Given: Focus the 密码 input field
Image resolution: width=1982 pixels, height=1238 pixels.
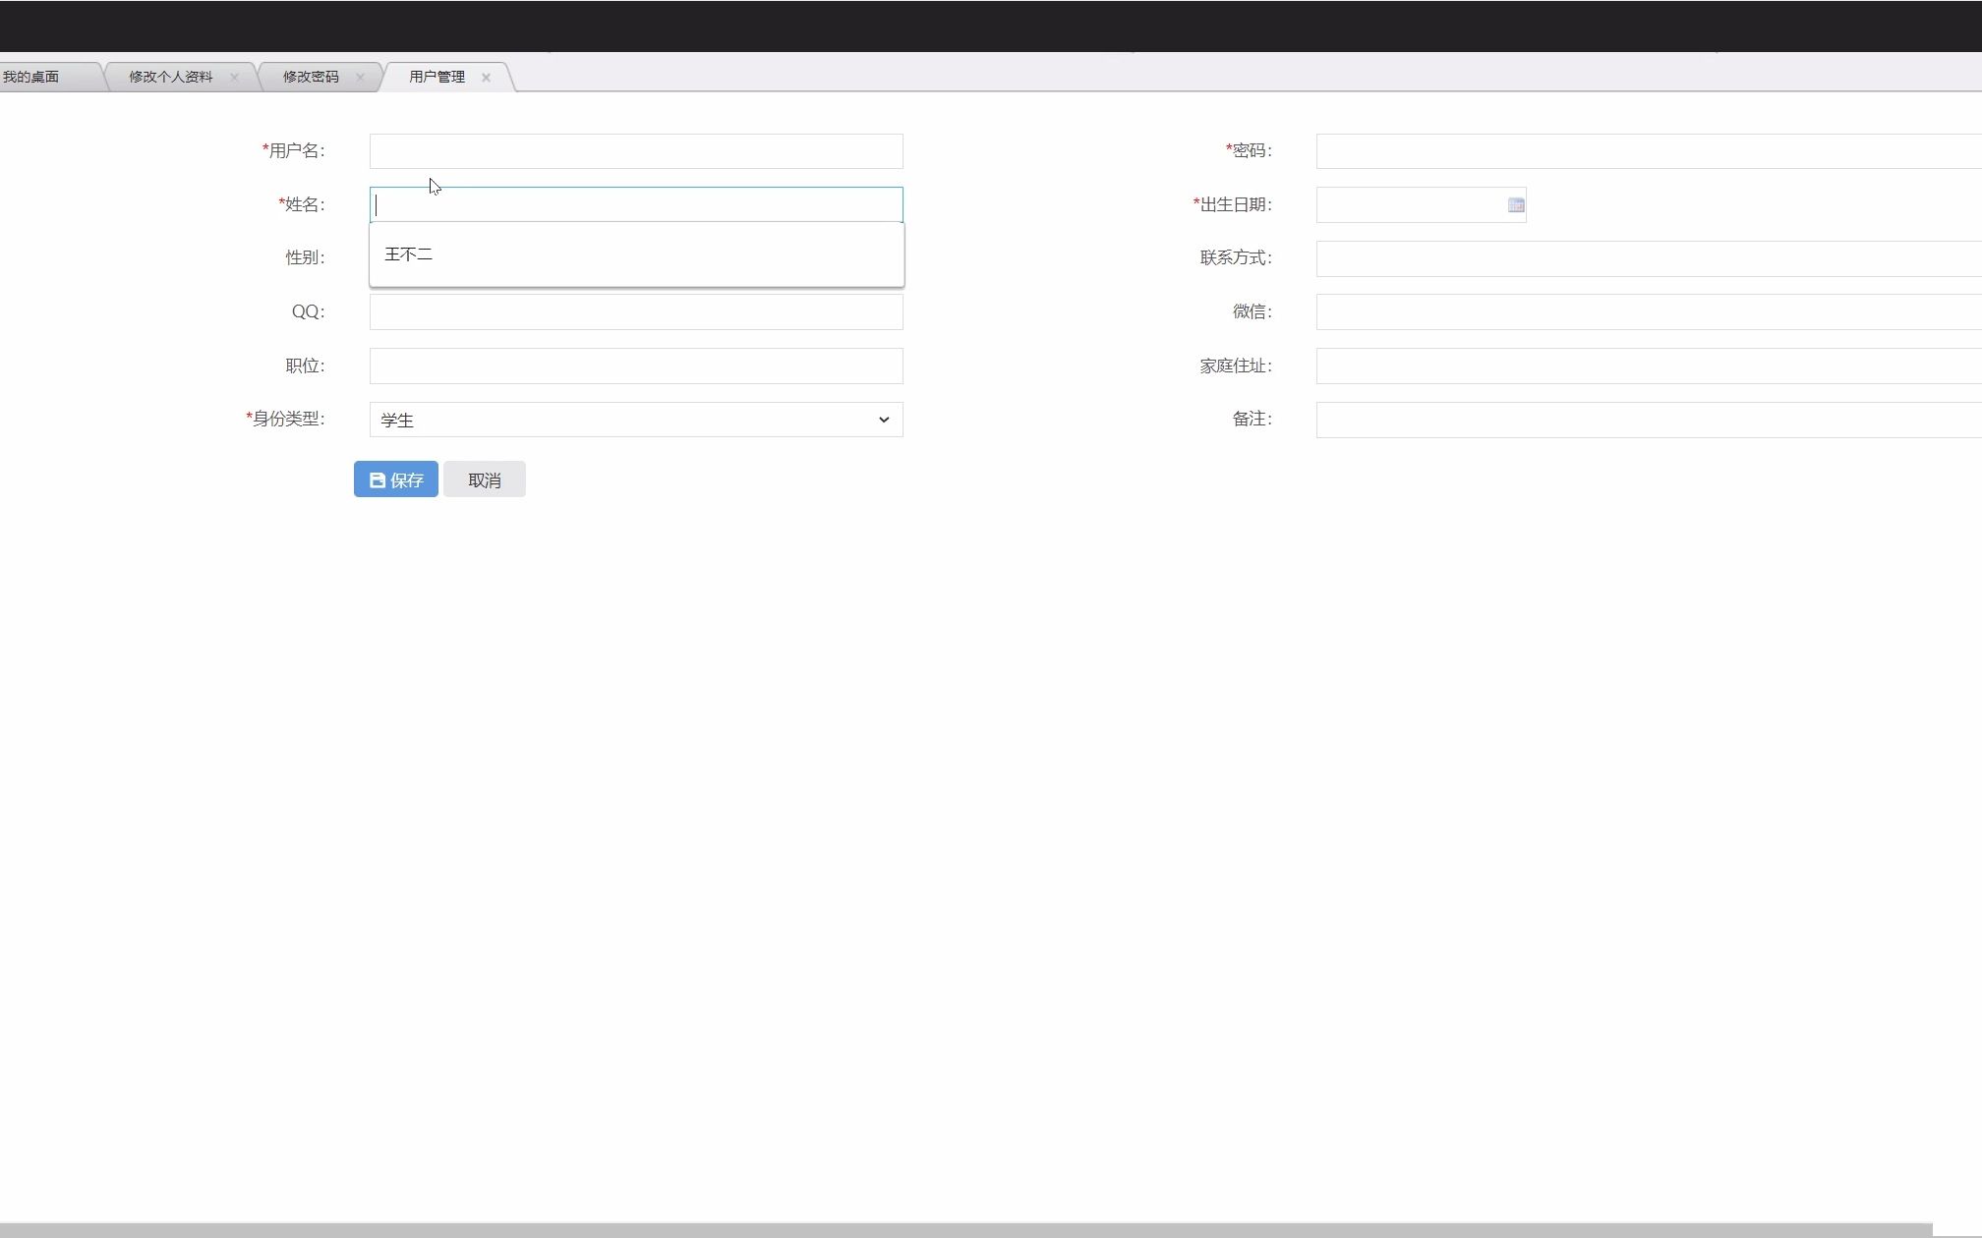Looking at the screenshot, I should pos(1649,151).
